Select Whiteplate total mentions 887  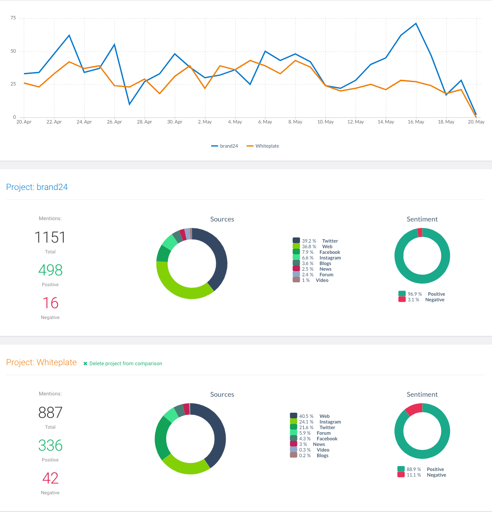(x=50, y=413)
